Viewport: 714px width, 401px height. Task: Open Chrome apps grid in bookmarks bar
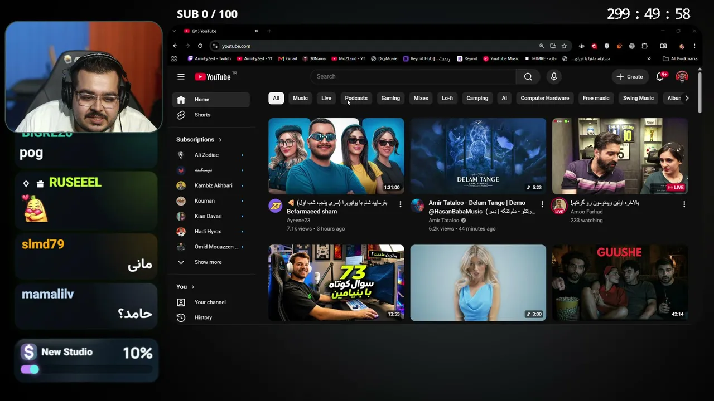click(x=174, y=58)
